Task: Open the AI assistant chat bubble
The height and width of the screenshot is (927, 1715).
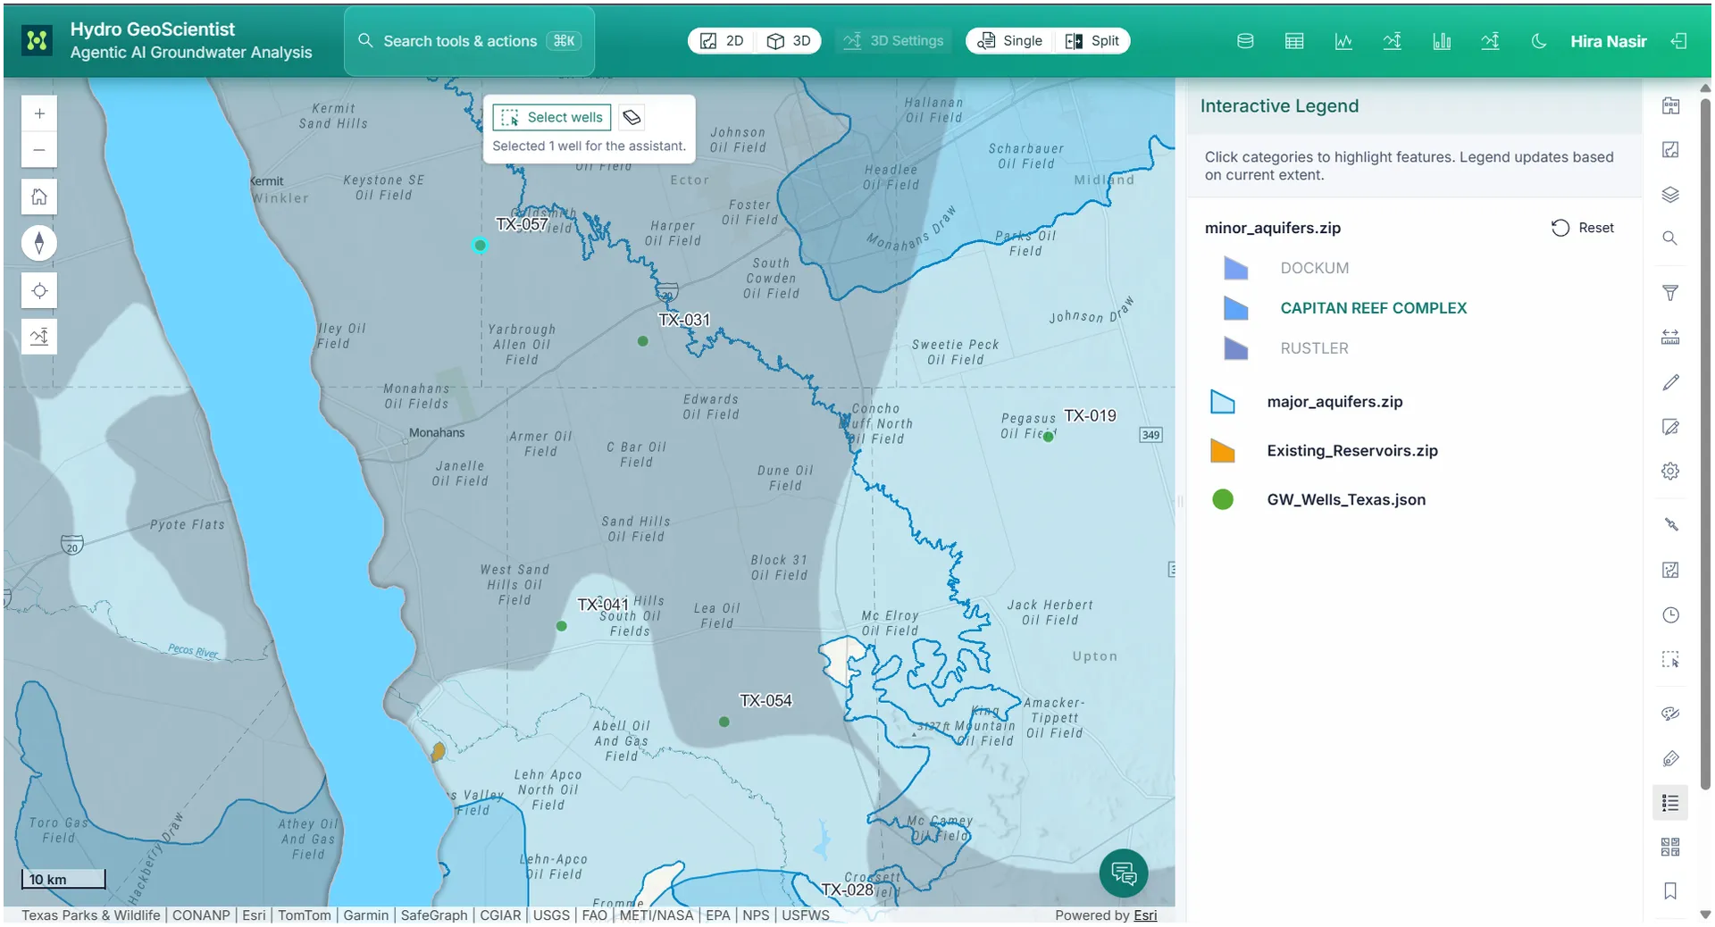Action: [1124, 873]
